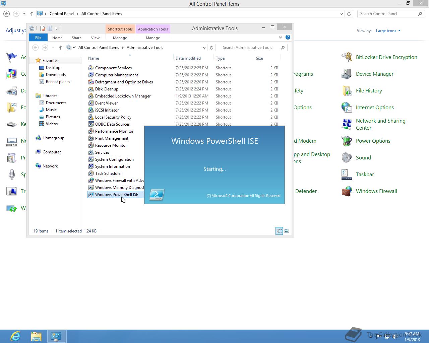The image size is (429, 343).
Task: Open the Sound icon
Action: click(x=347, y=158)
